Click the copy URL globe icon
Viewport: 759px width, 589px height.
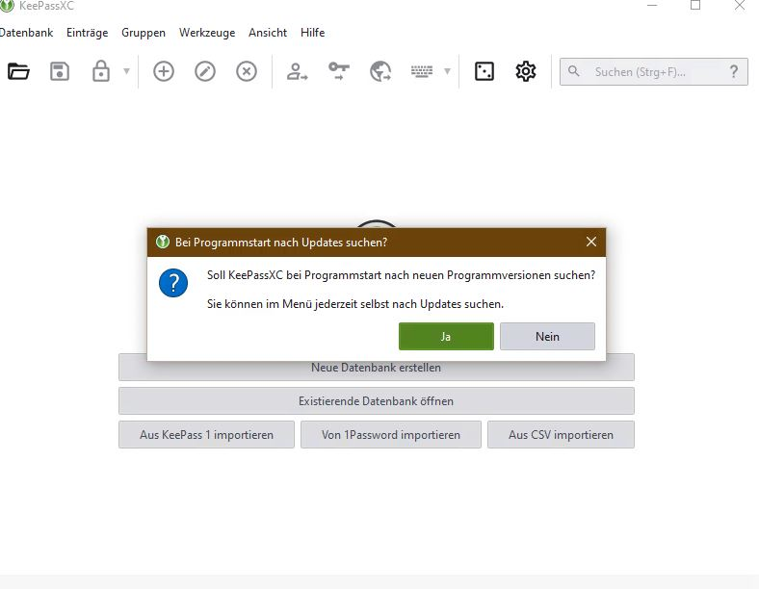pos(380,71)
